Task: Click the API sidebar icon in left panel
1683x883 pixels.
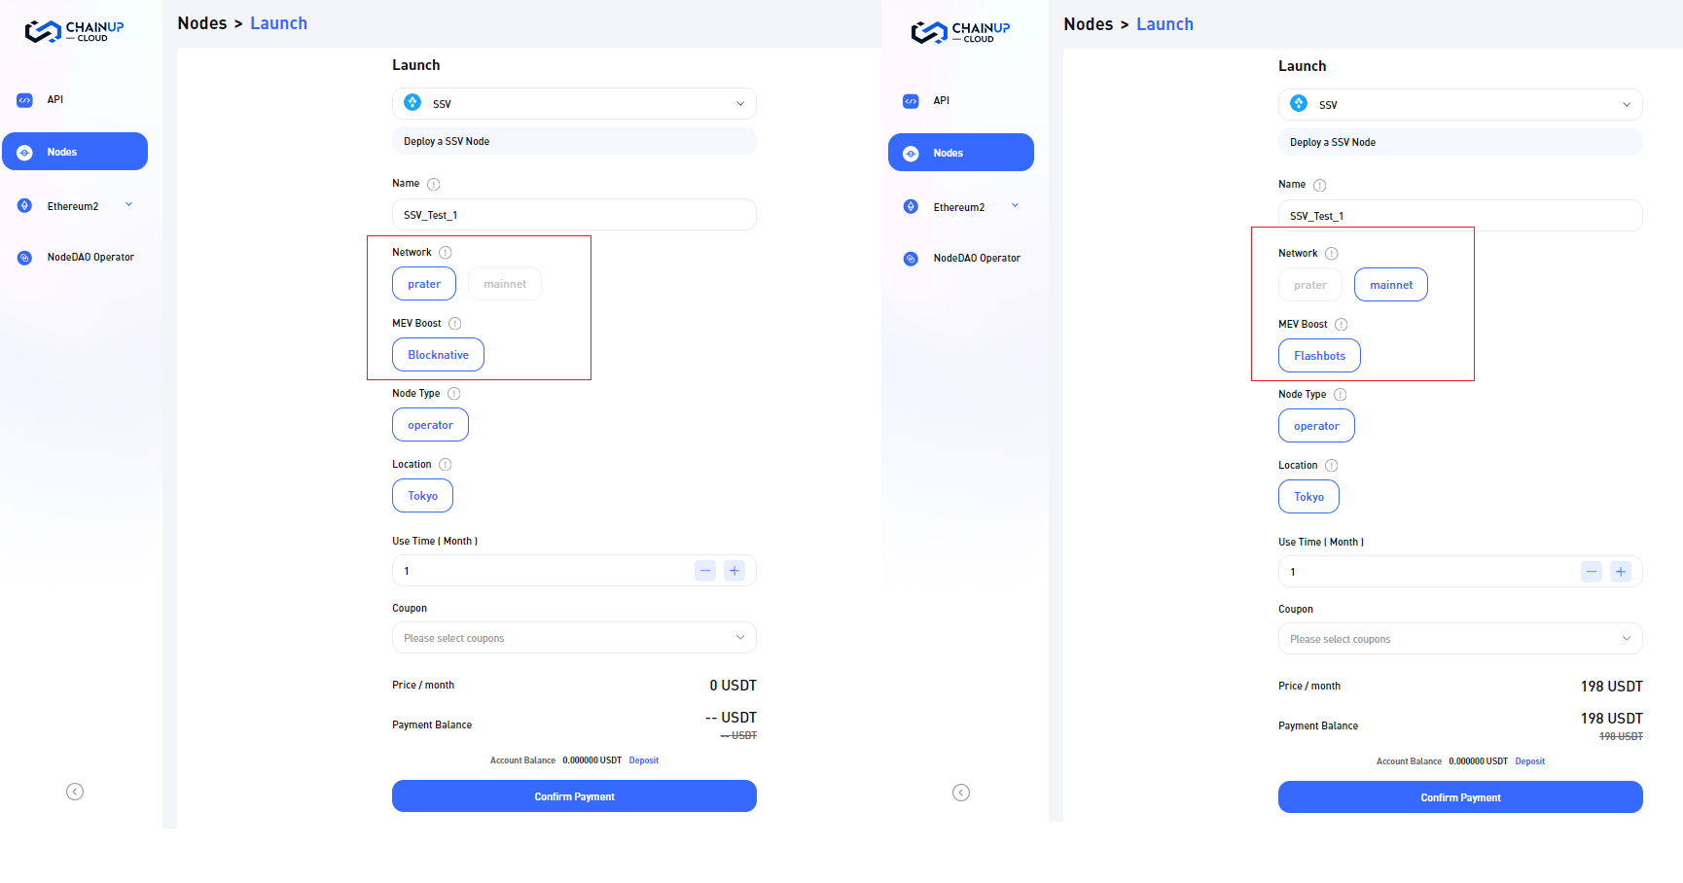Action: (25, 100)
